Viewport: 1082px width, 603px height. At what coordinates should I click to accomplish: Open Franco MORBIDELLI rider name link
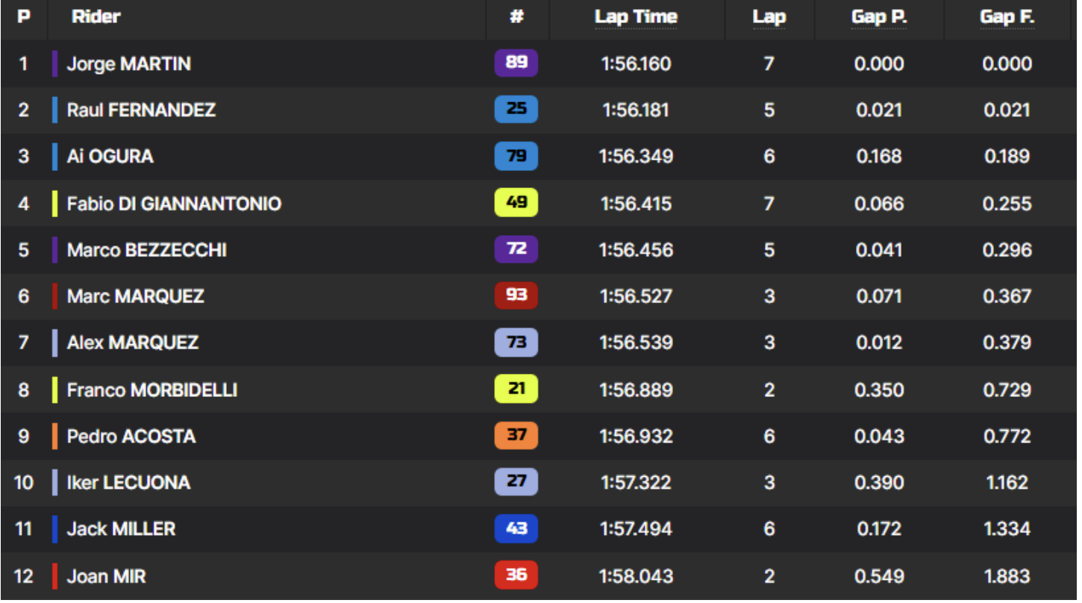(152, 390)
